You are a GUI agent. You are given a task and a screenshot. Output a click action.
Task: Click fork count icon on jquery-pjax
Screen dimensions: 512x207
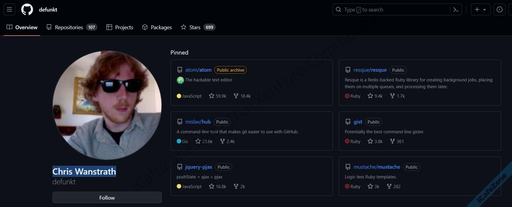pyautogui.click(x=236, y=186)
